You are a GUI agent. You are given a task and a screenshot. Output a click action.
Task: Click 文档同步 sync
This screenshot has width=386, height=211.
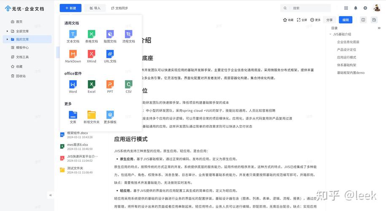coord(119,8)
